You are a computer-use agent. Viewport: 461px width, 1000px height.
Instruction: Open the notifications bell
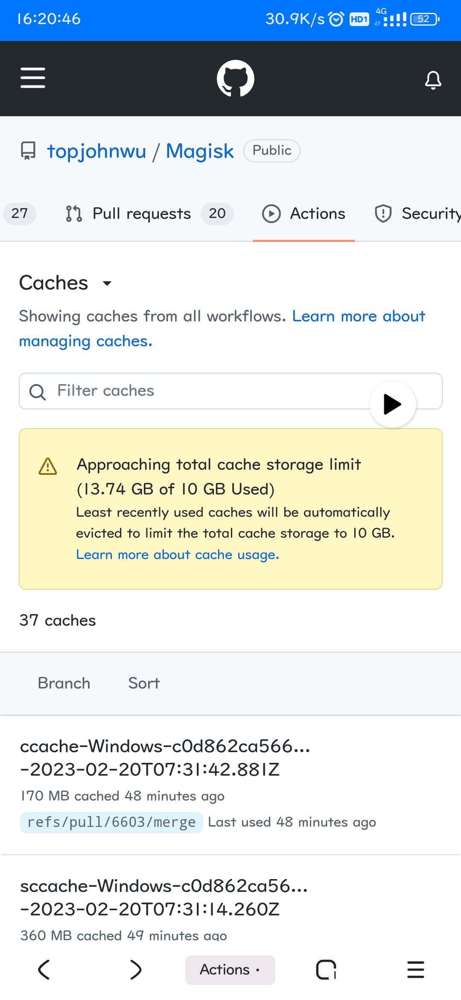click(x=433, y=80)
